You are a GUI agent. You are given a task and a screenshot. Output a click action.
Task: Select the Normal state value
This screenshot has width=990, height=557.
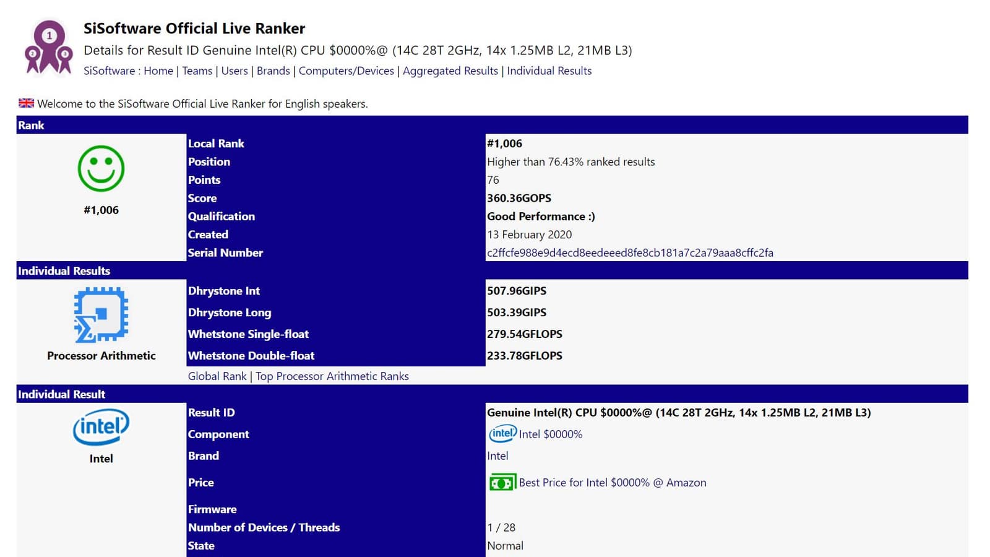pyautogui.click(x=505, y=546)
